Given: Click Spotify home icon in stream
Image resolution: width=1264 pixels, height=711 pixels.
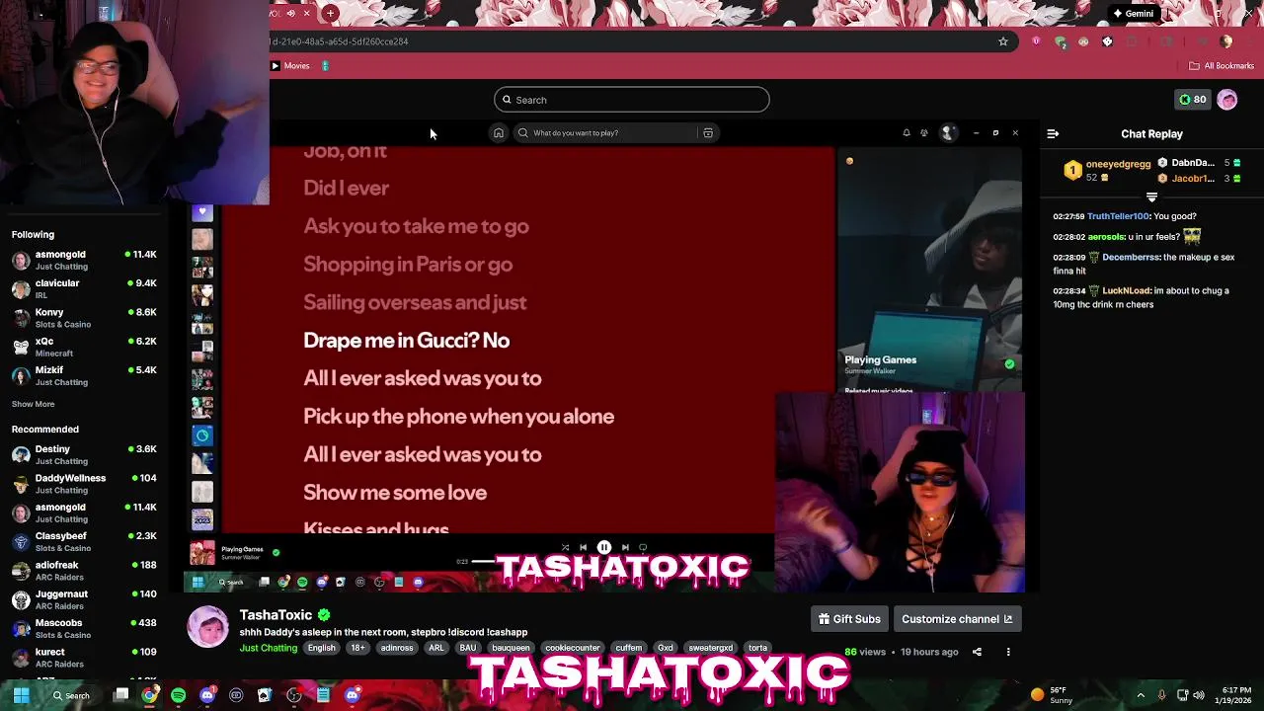Looking at the screenshot, I should tap(499, 133).
